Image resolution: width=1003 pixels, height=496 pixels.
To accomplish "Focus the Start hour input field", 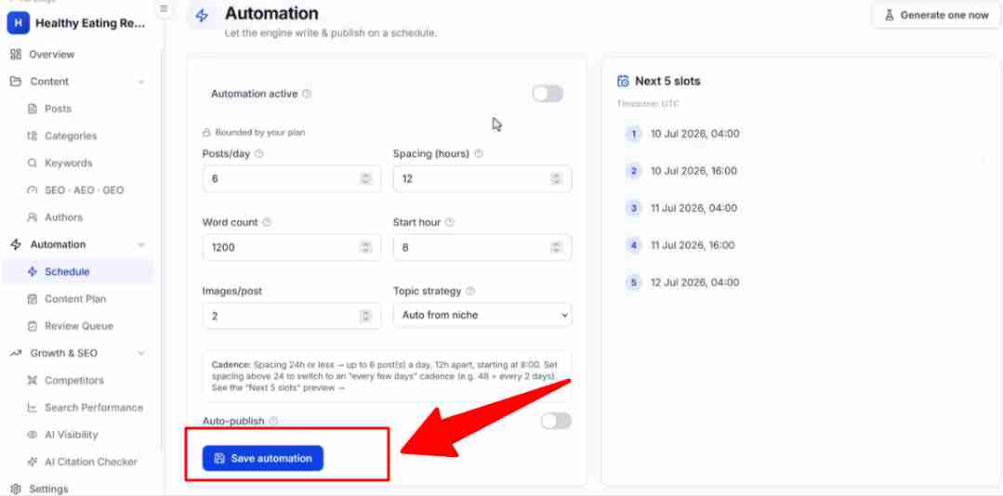I will [482, 247].
